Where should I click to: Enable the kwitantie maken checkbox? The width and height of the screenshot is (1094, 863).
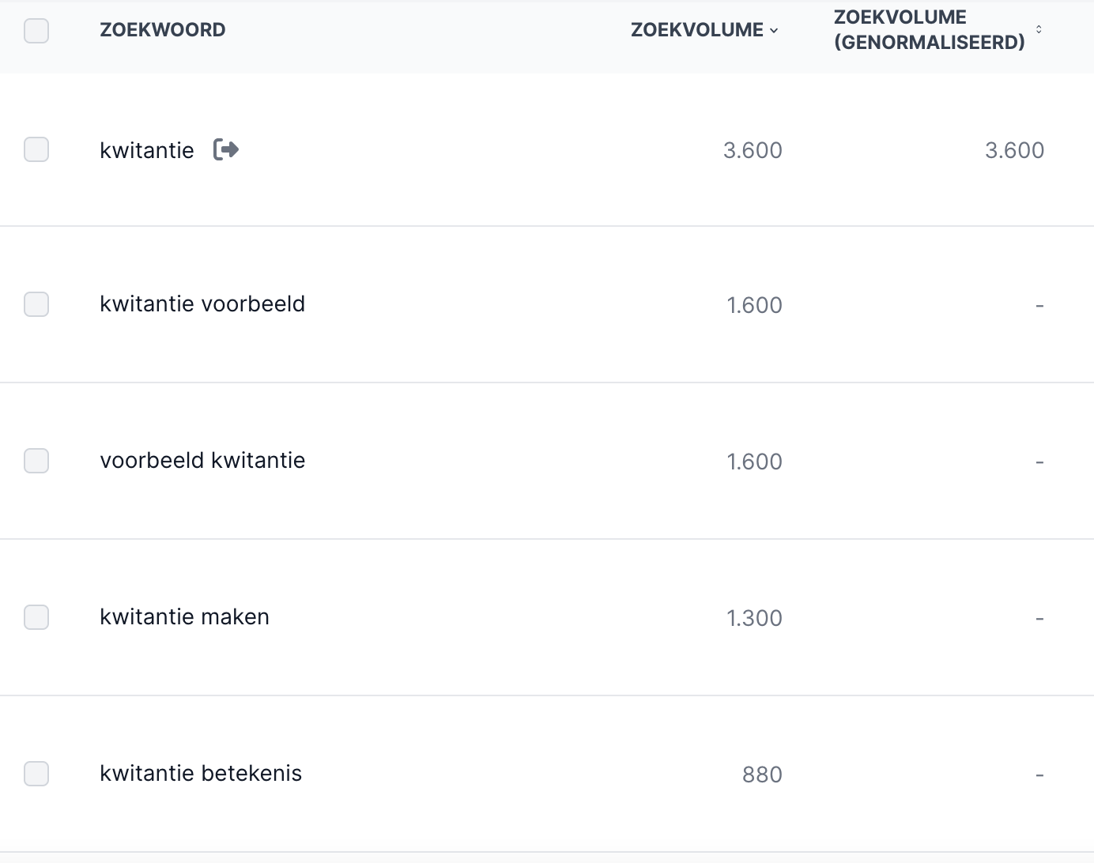[x=36, y=617]
